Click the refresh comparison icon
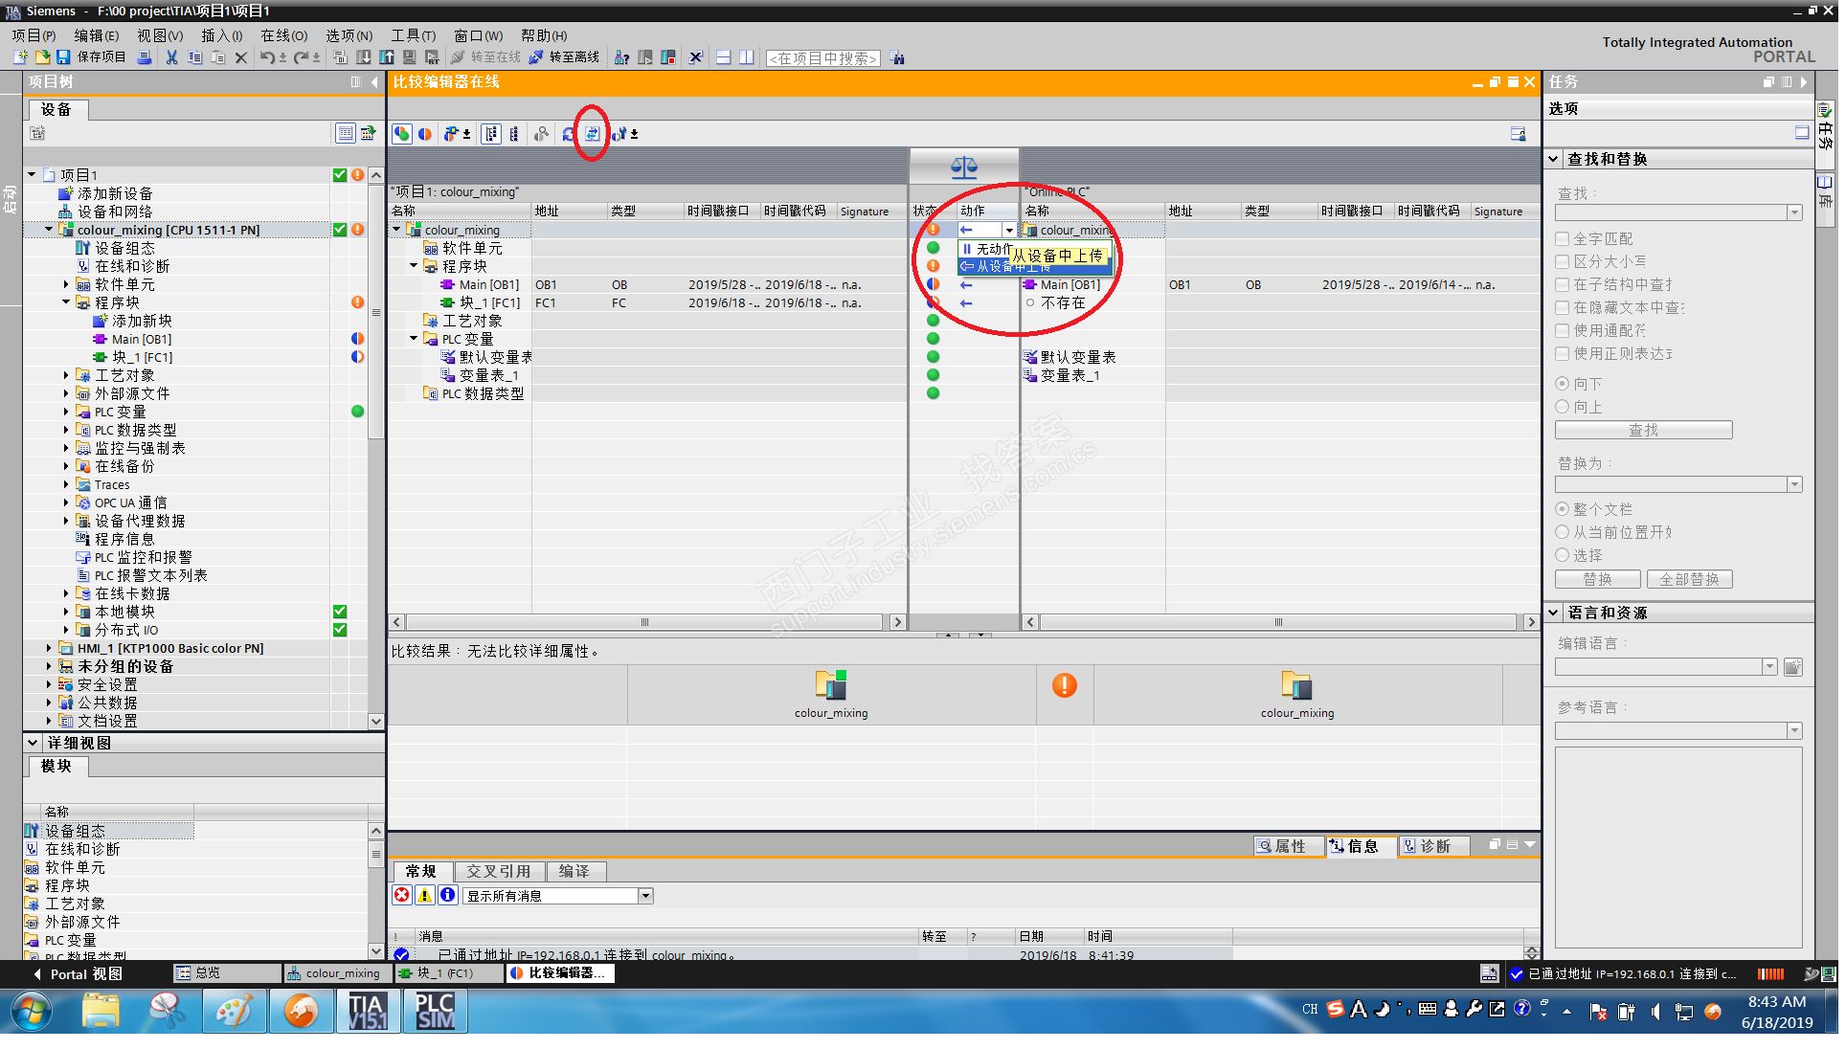 (569, 134)
